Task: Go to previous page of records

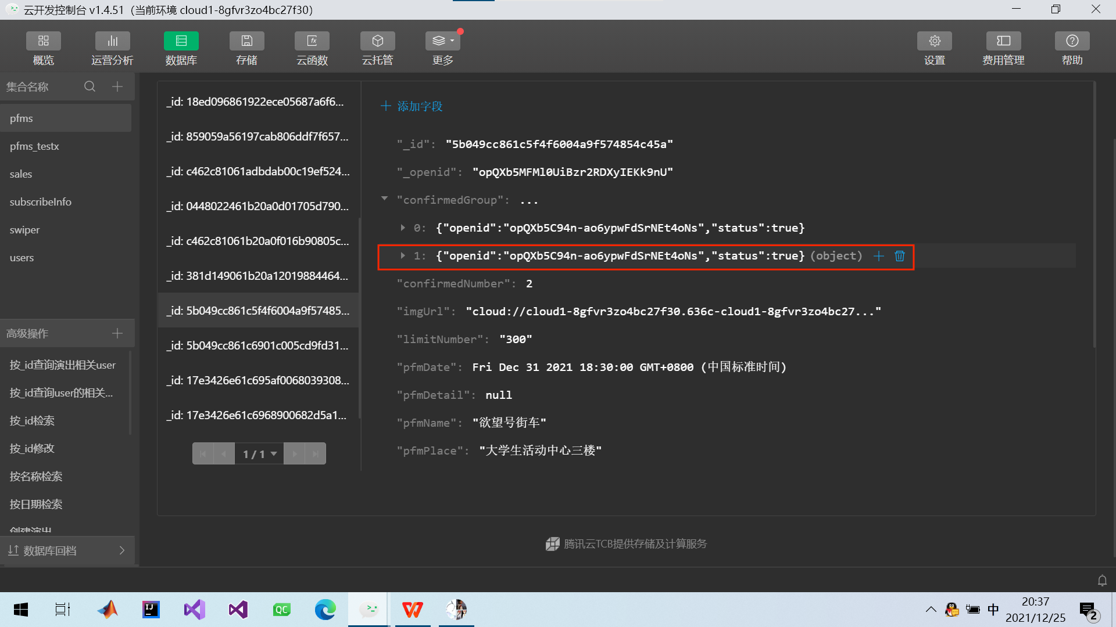Action: (x=224, y=453)
